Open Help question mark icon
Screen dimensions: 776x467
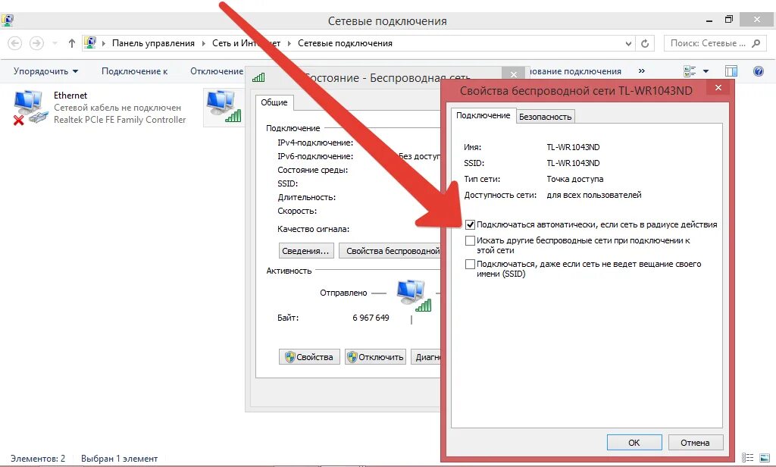pos(758,71)
